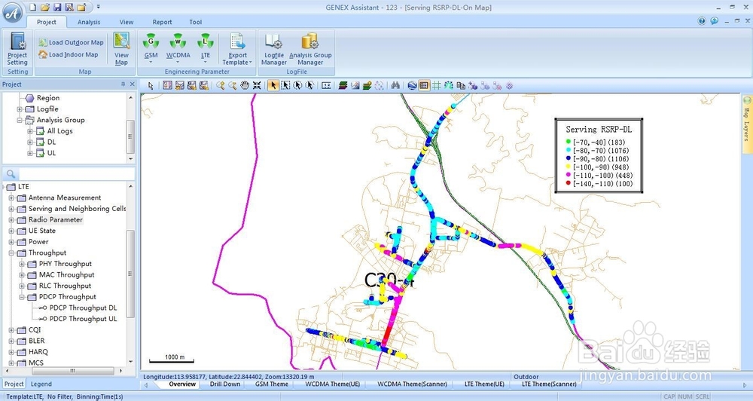Image resolution: width=753 pixels, height=401 pixels.
Task: Click the binoculars find icon
Action: coord(395,86)
